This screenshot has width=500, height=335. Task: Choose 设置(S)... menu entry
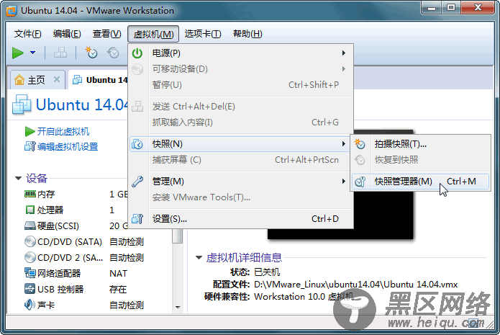click(241, 219)
